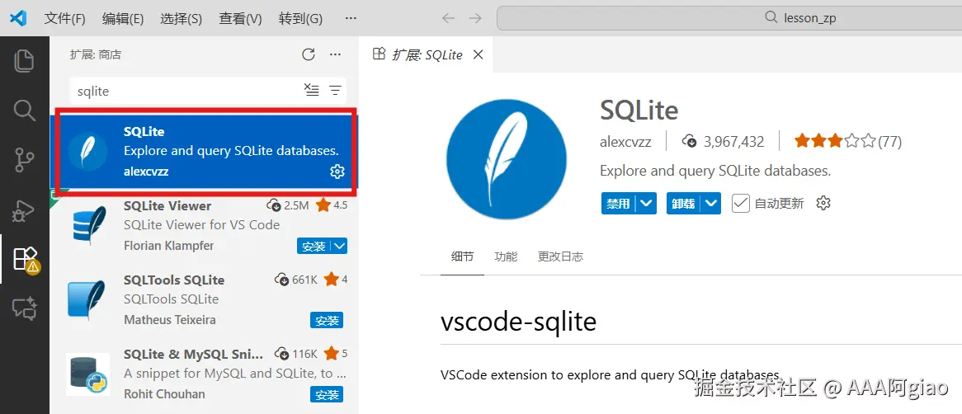Open publisher alexcvzz link in details
Image resolution: width=962 pixels, height=414 pixels.
click(625, 142)
